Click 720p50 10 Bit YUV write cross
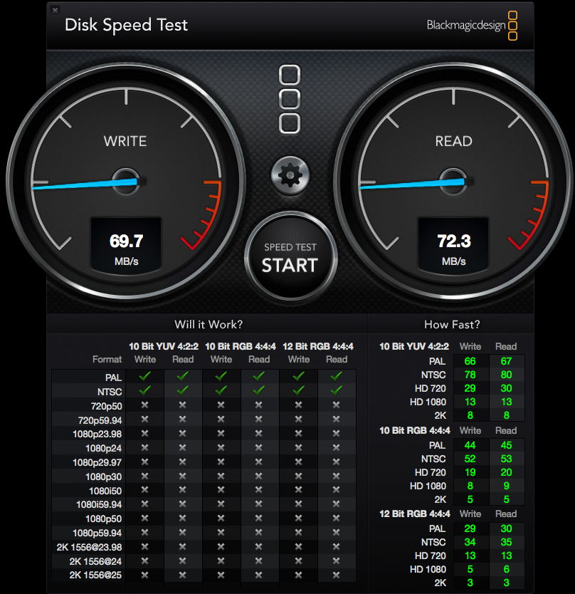Image resolution: width=575 pixels, height=594 pixels. click(144, 405)
